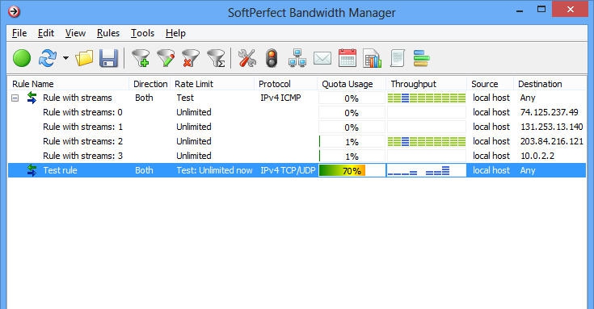
Task: Delete rule using the red X funnel
Action: [x=191, y=59]
